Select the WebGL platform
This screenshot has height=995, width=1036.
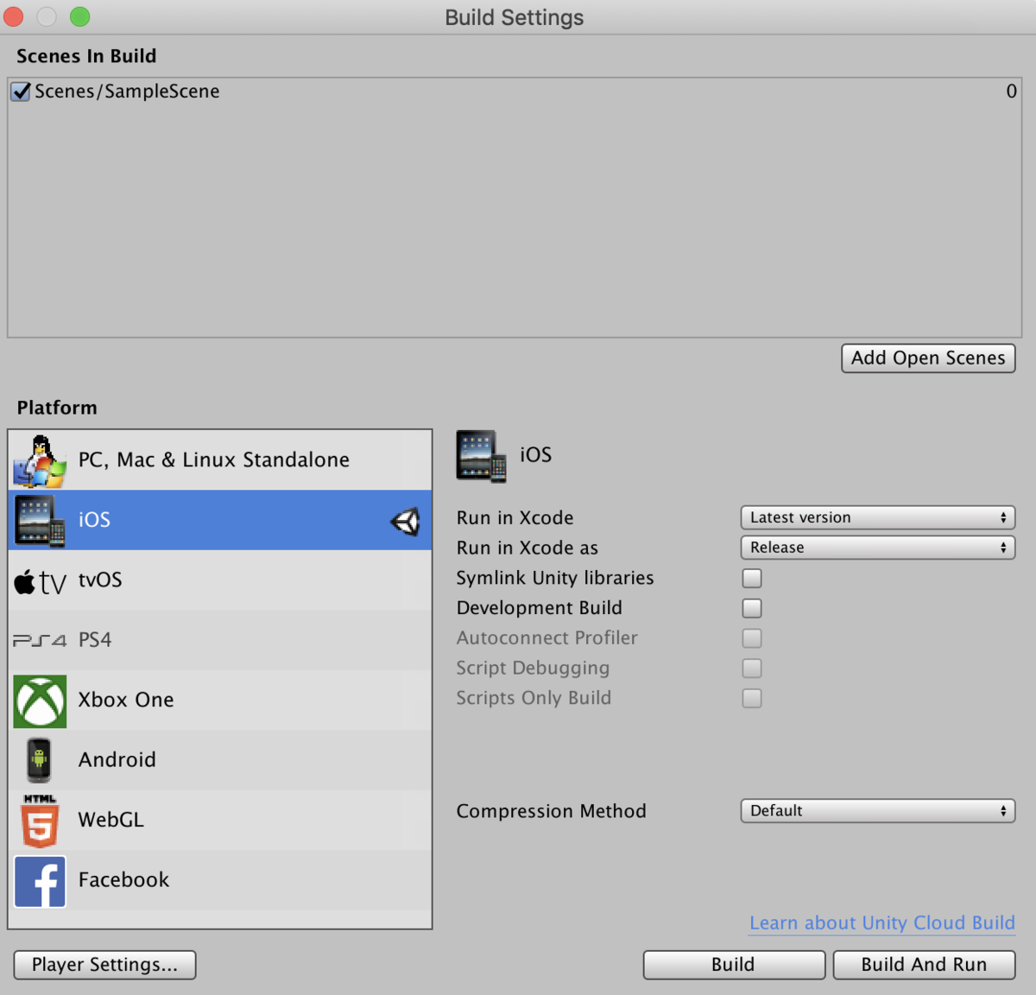[220, 821]
